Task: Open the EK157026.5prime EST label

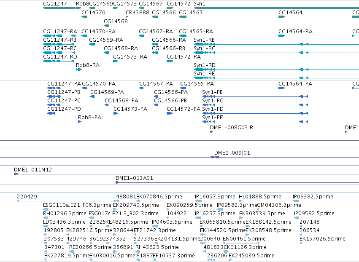Action: pyautogui.click(x=322, y=239)
